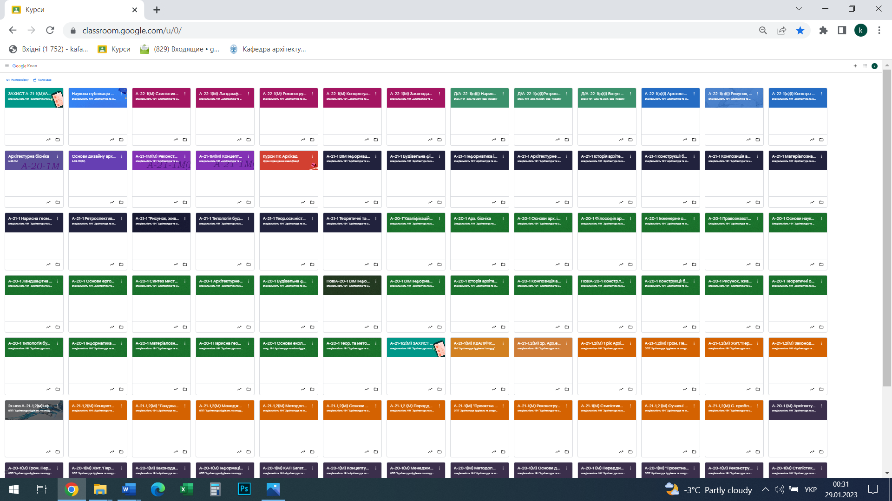
Task: Open the Курси bookmark in bookmarks bar
Action: tap(114, 49)
